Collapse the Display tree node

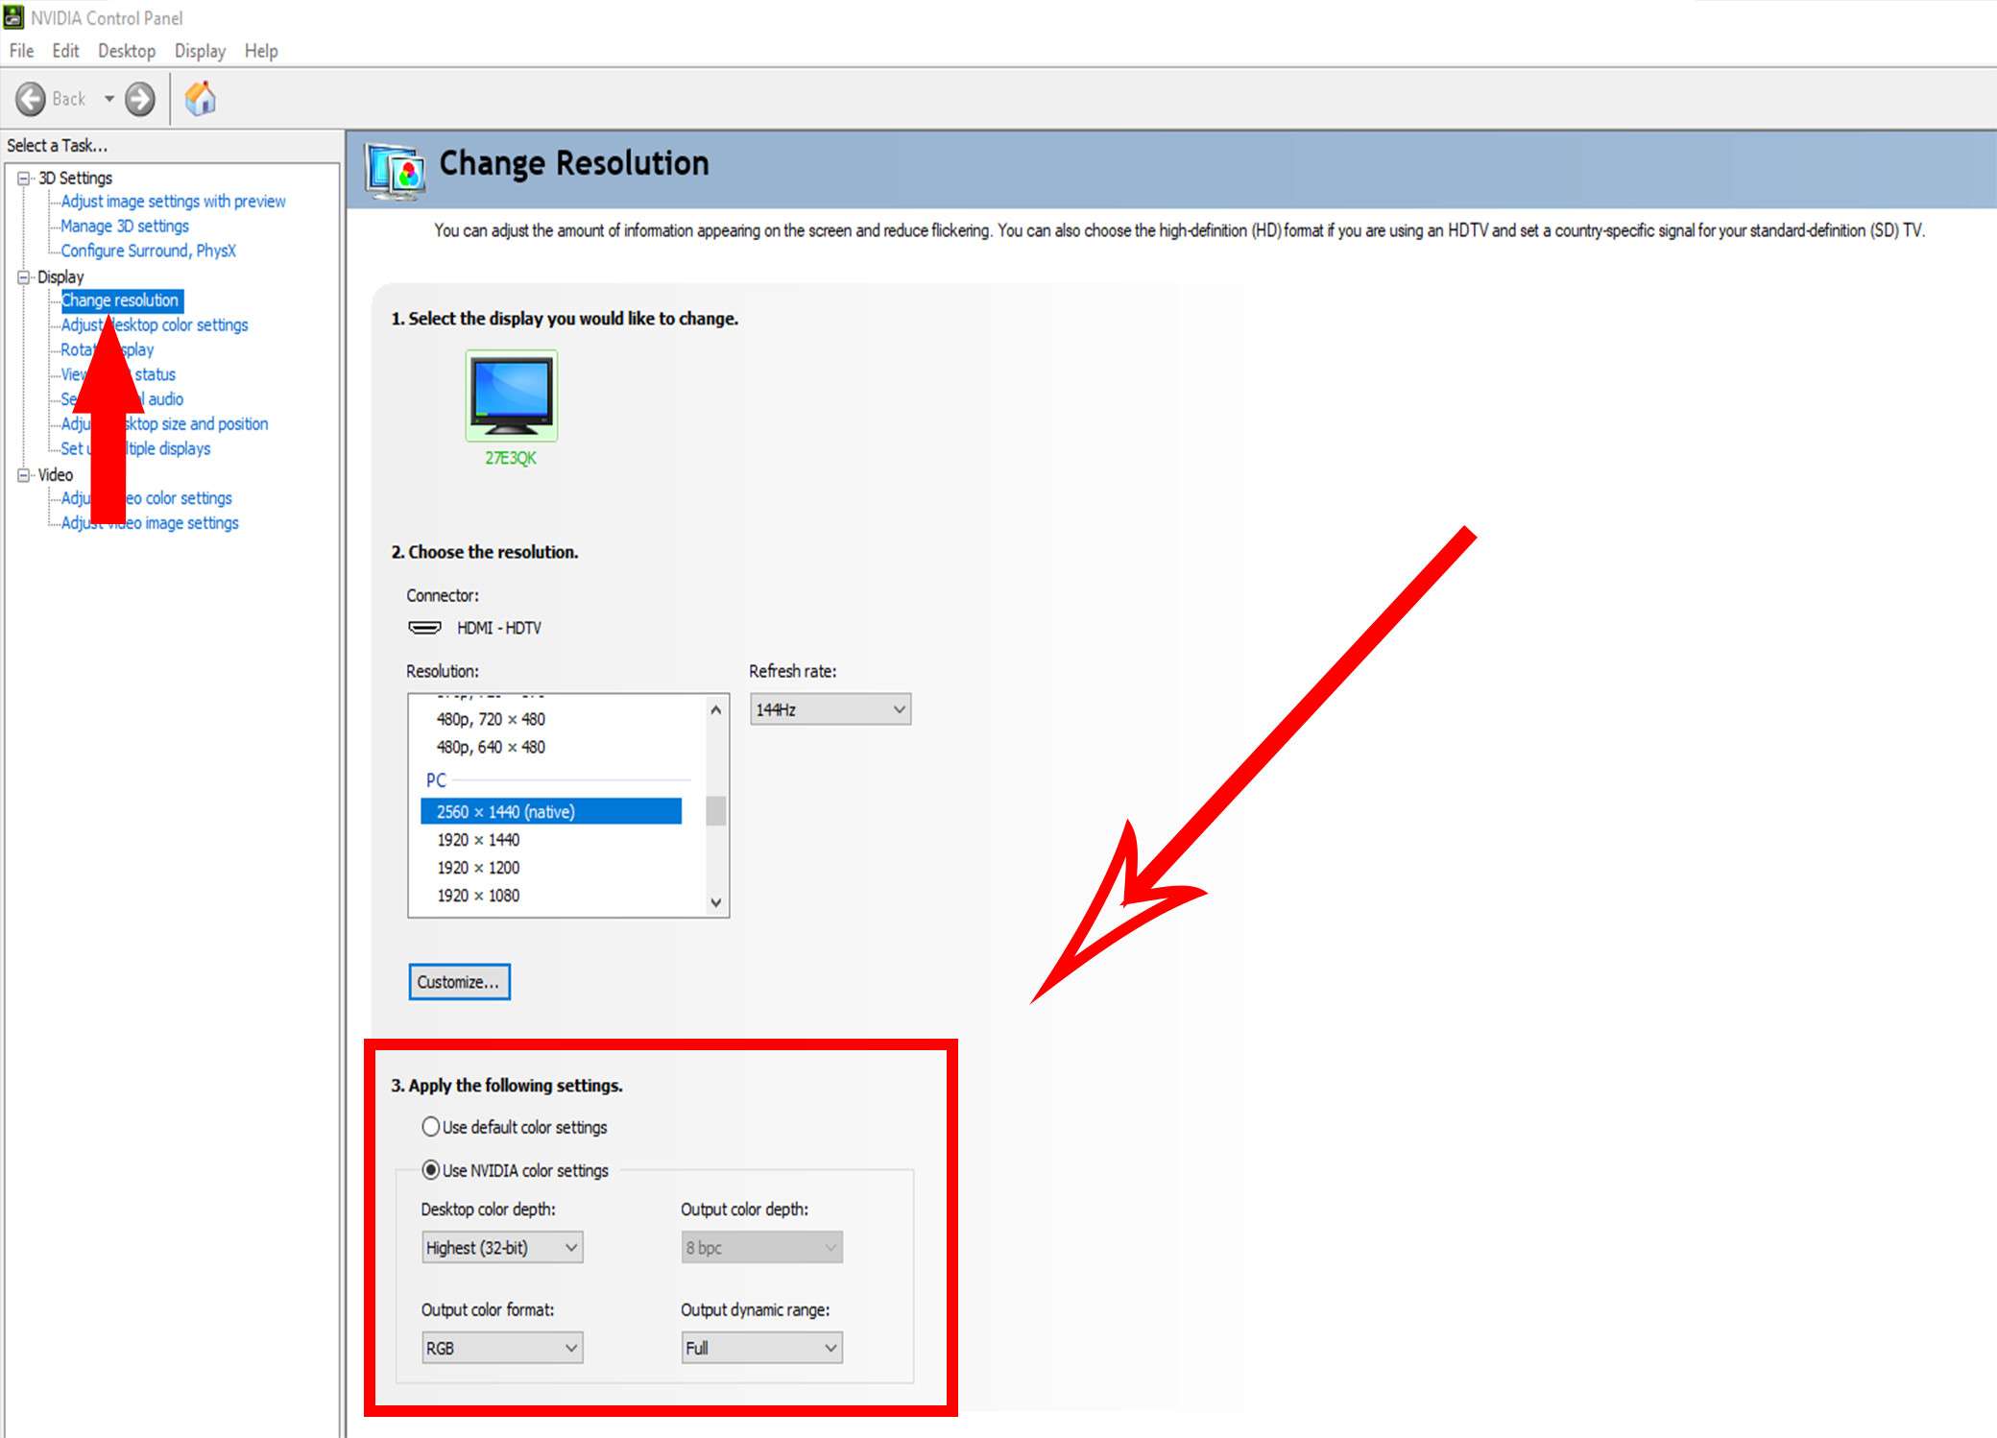(x=23, y=276)
